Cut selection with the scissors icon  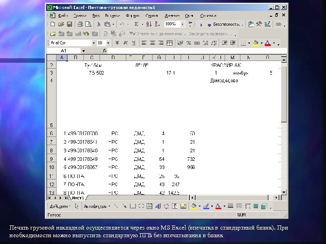pyautogui.click(x=99, y=24)
